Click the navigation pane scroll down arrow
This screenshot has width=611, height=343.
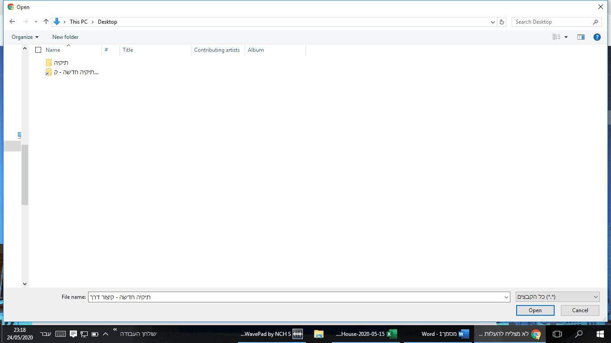(x=25, y=284)
